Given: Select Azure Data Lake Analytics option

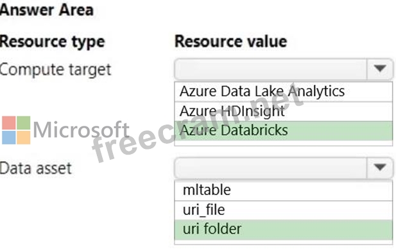Looking at the screenshot, I should 284,91.
